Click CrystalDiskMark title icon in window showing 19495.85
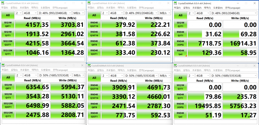The image size is (259, 125). (x=176, y=66)
